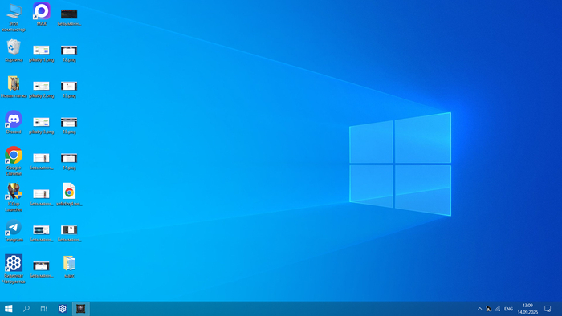Open the ENG language switcher

coord(508,309)
